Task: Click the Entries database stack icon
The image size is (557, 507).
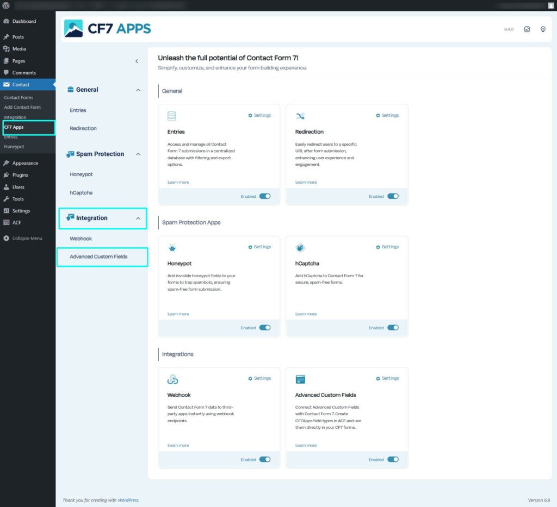Action: [x=172, y=116]
